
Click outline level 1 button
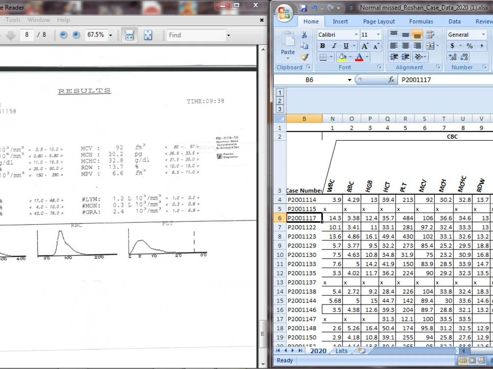[280, 92]
